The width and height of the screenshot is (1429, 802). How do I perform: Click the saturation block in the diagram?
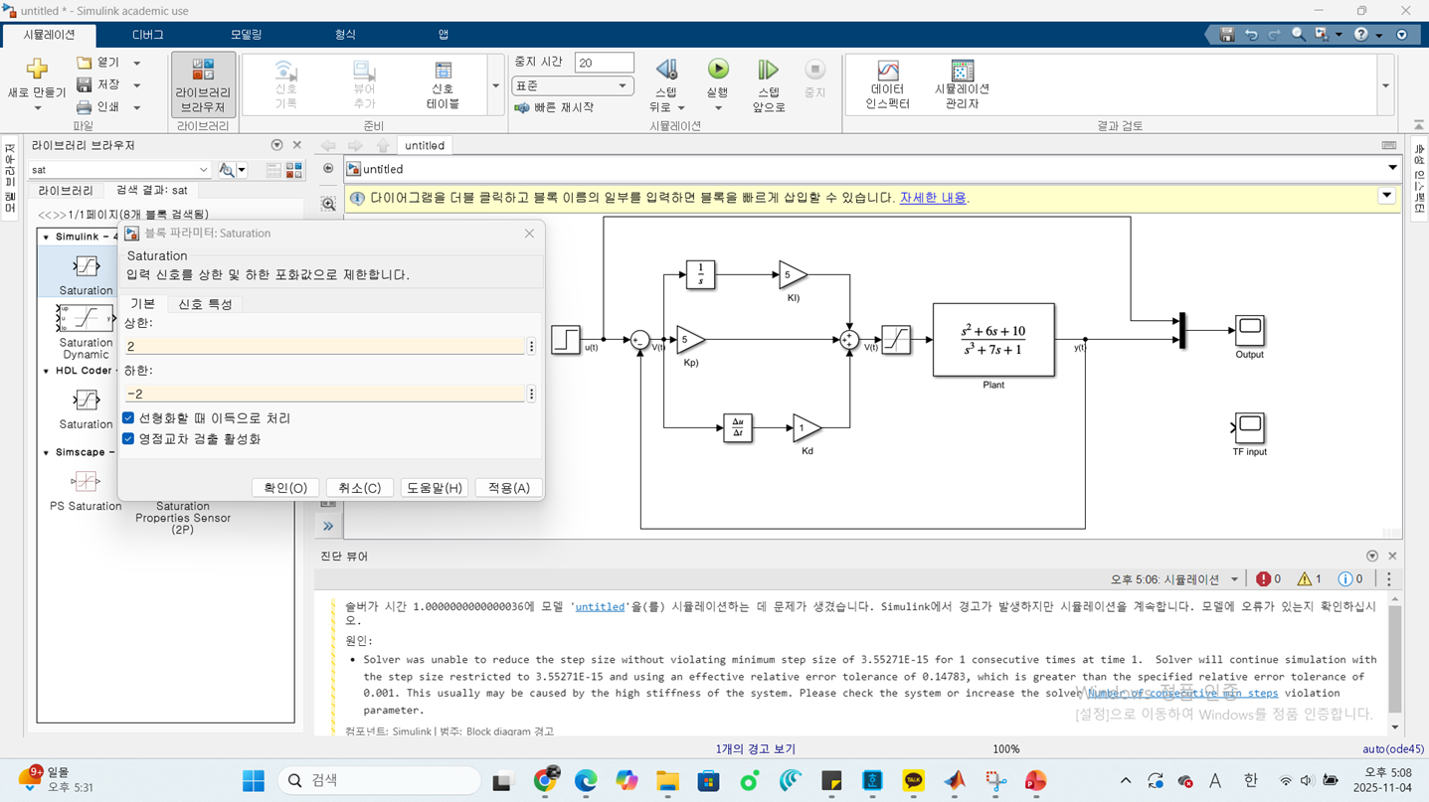(x=896, y=340)
